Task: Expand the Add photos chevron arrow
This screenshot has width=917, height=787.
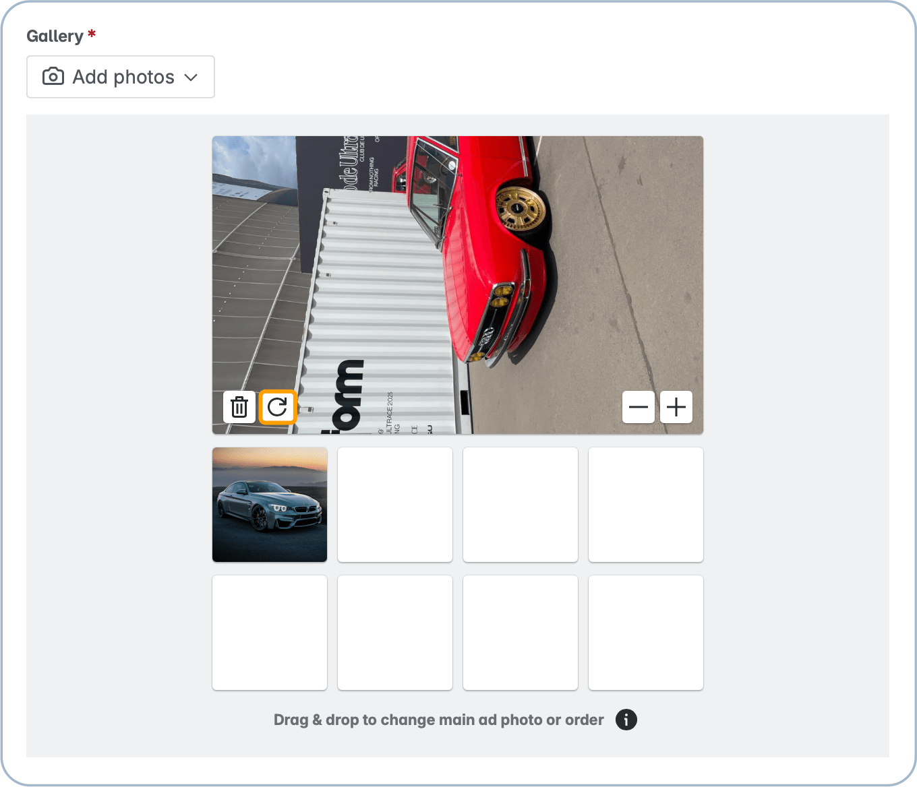Action: [x=191, y=77]
